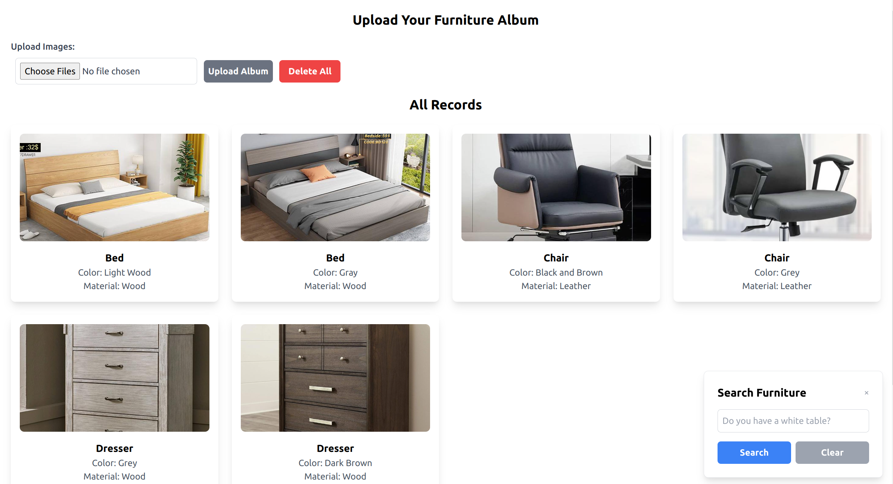Click the Choose Files button
The image size is (893, 484).
click(50, 71)
